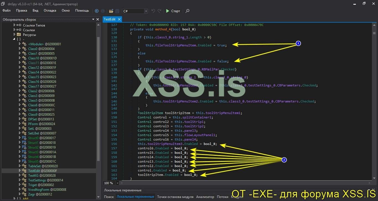Select the Локальные переменные bottom tab

click(135, 197)
